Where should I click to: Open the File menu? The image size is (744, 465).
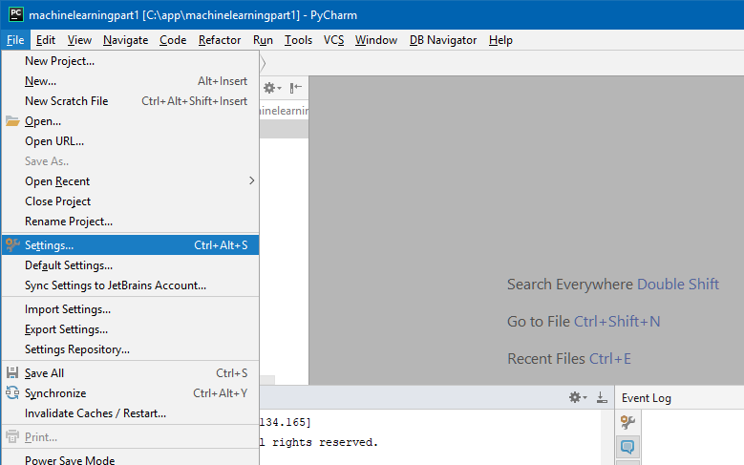tap(15, 40)
